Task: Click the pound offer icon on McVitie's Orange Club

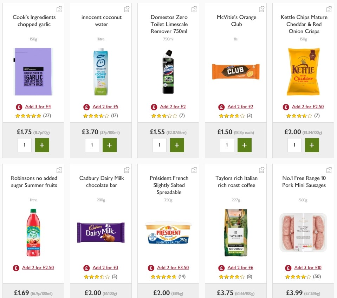Action: click(x=221, y=106)
